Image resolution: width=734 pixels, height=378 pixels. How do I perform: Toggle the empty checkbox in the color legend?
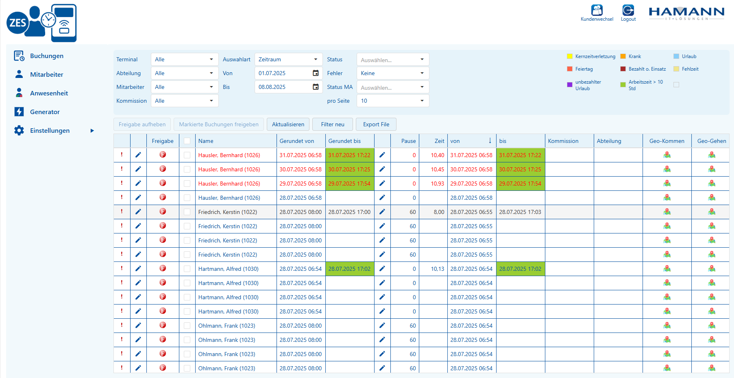(x=676, y=84)
